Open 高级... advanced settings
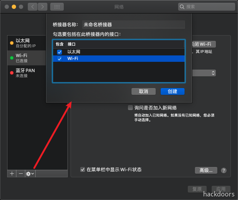Viewport: 238px width, 200px height. click(206, 171)
